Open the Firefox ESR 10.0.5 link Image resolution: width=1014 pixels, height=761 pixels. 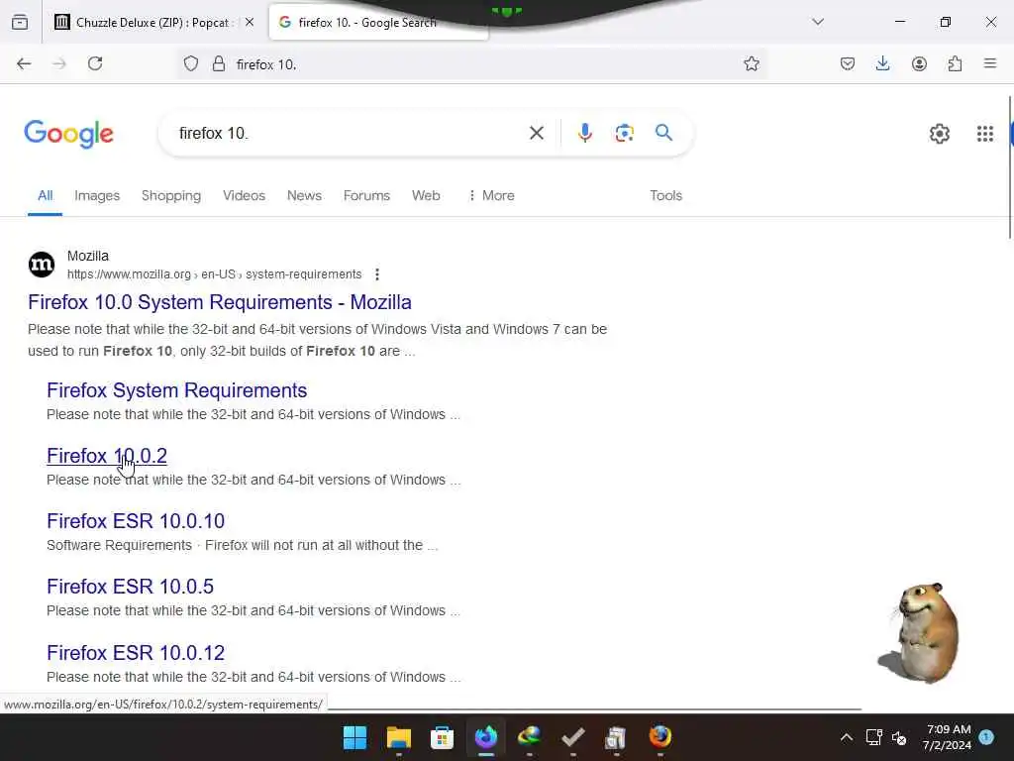(130, 587)
